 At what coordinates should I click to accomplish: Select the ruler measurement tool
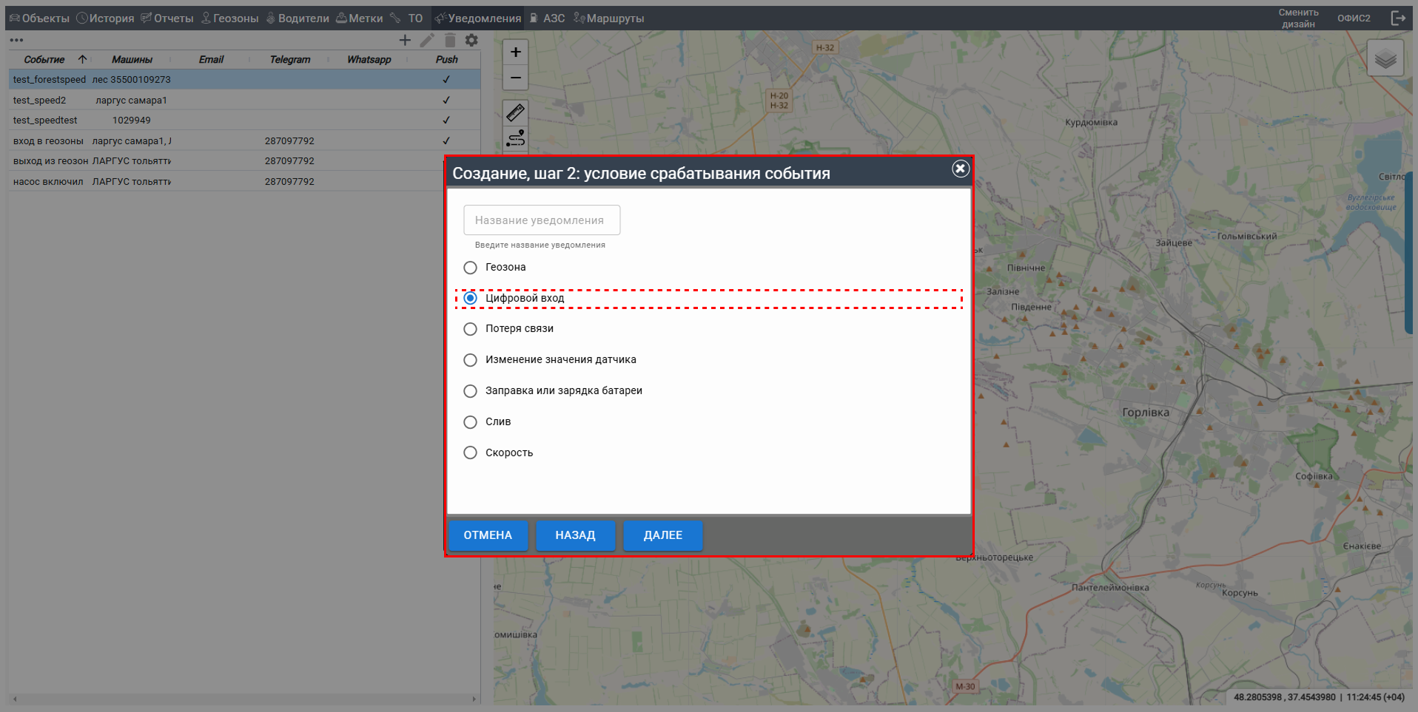(x=516, y=112)
